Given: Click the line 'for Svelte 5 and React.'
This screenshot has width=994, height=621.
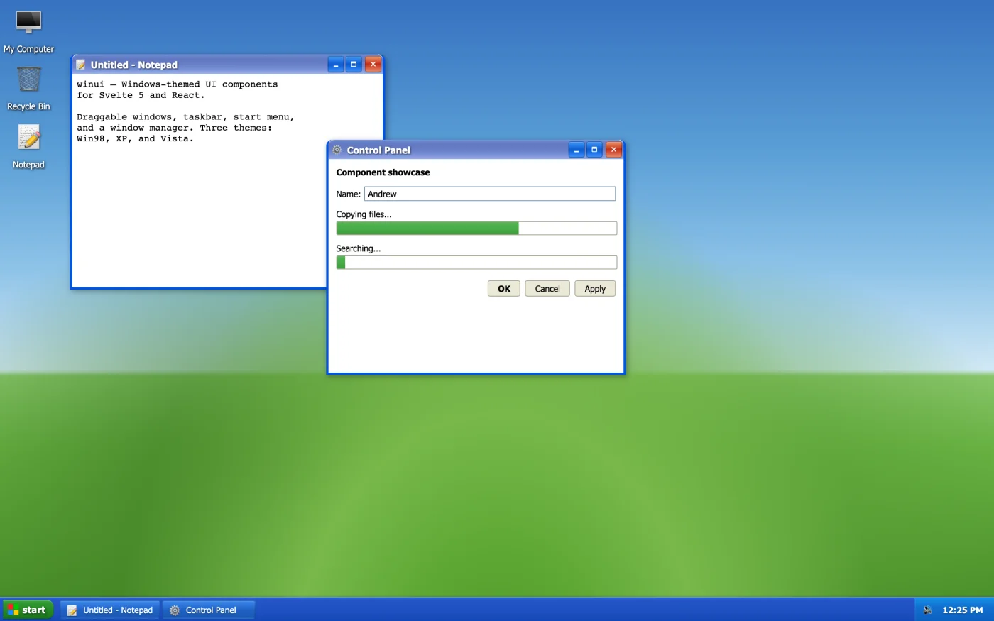Looking at the screenshot, I should 141,95.
